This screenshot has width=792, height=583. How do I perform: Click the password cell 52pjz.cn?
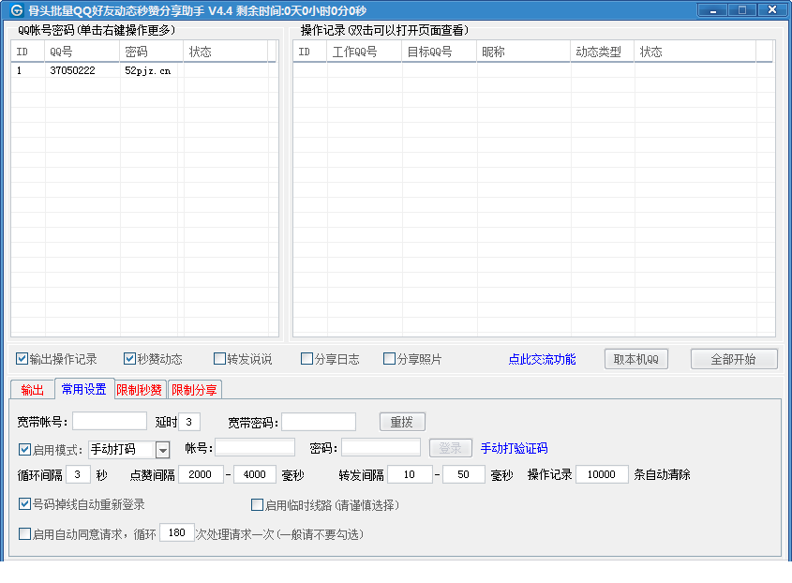(x=148, y=70)
